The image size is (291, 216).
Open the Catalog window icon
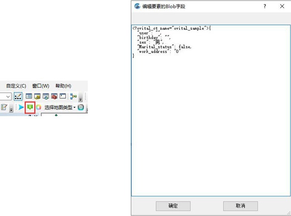37,96
